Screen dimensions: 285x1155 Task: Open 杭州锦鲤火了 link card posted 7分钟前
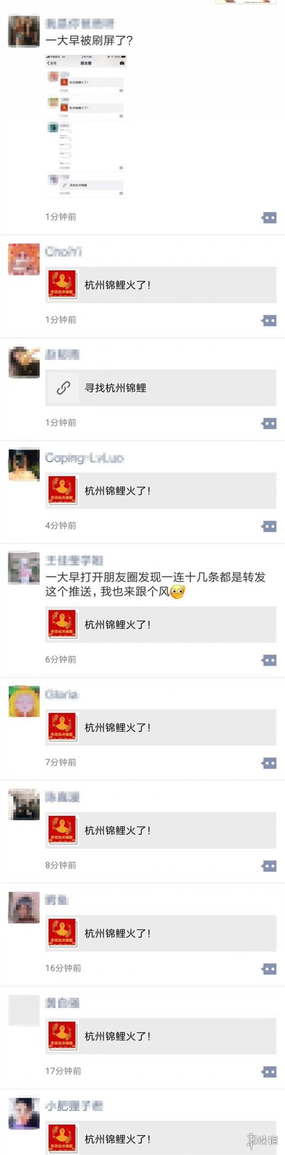161,727
